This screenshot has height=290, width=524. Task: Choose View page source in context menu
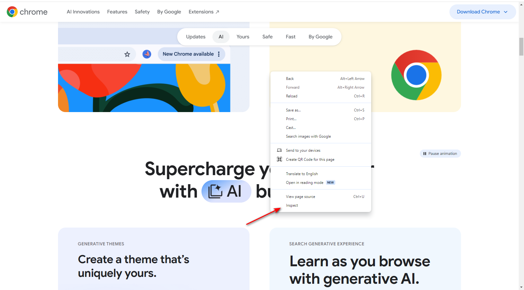click(300, 197)
